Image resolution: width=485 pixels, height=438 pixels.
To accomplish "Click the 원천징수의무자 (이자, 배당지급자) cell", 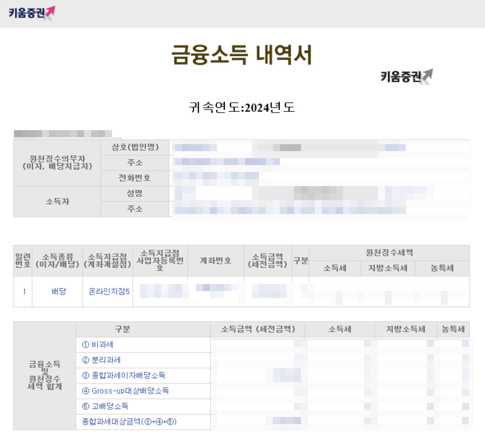I will [57, 163].
